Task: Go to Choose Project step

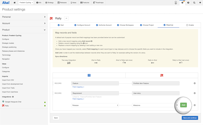Action: (147, 25)
